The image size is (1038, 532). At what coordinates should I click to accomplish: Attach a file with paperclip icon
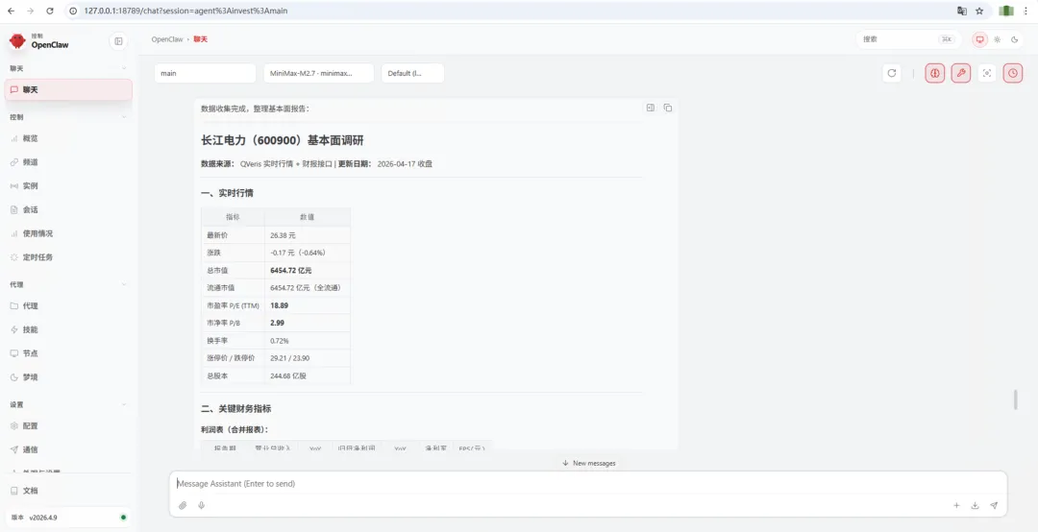183,505
